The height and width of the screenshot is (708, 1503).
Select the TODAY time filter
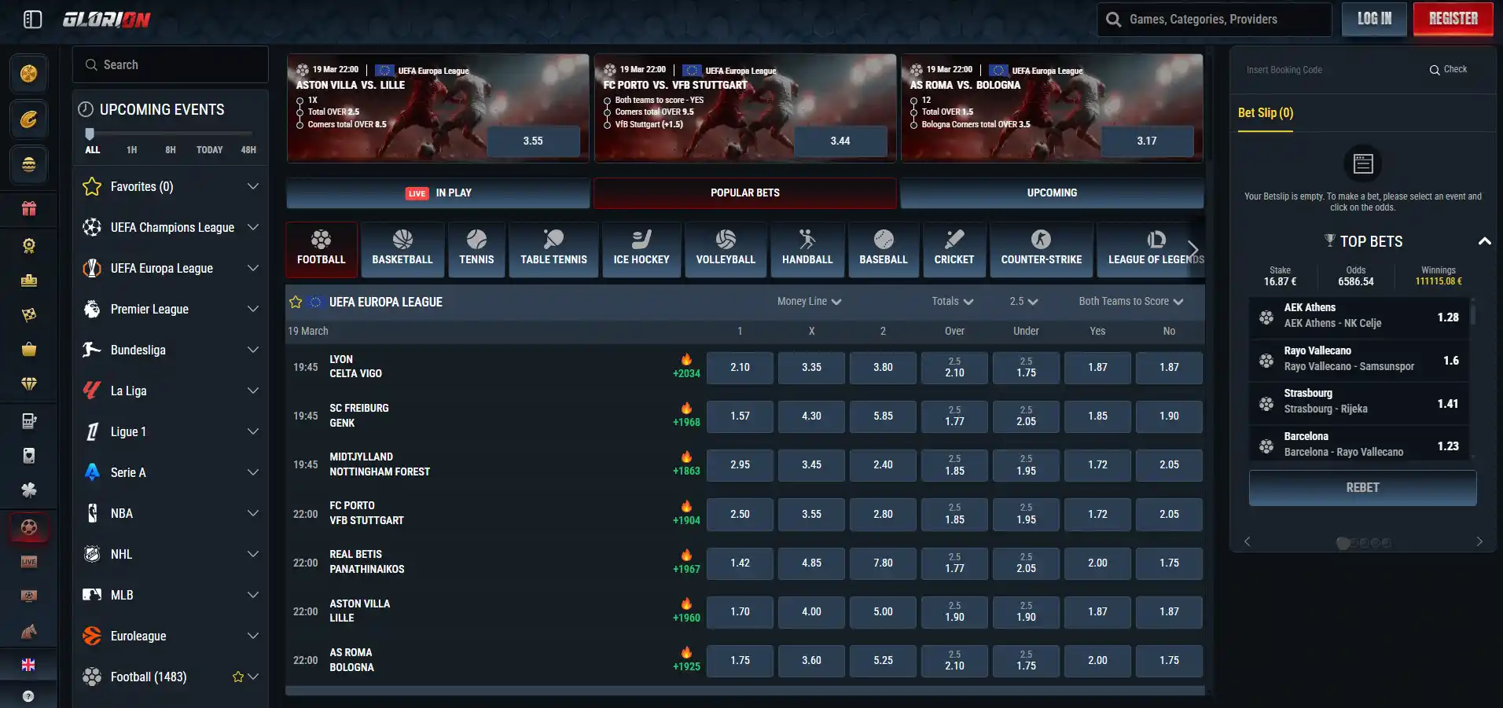click(209, 149)
